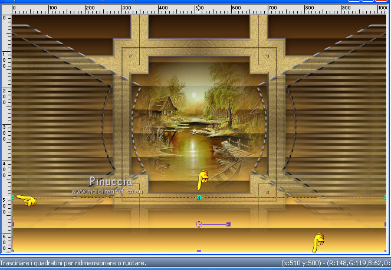Click the top-center selection handle
The width and height of the screenshot is (391, 270).
click(199, 198)
